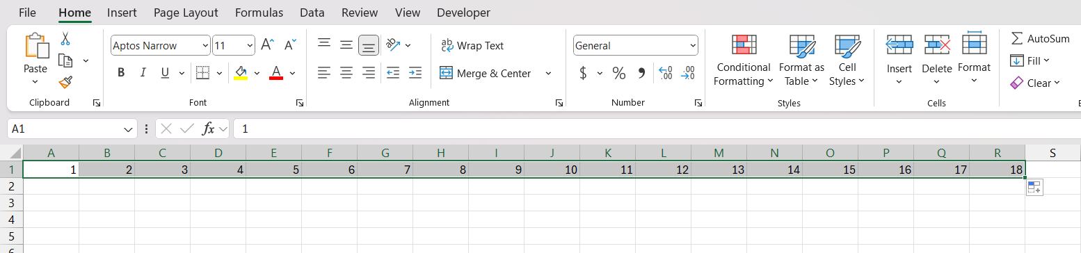Open the Fill Color dropdown arrow
Image resolution: width=1081 pixels, height=253 pixels.
[x=257, y=72]
